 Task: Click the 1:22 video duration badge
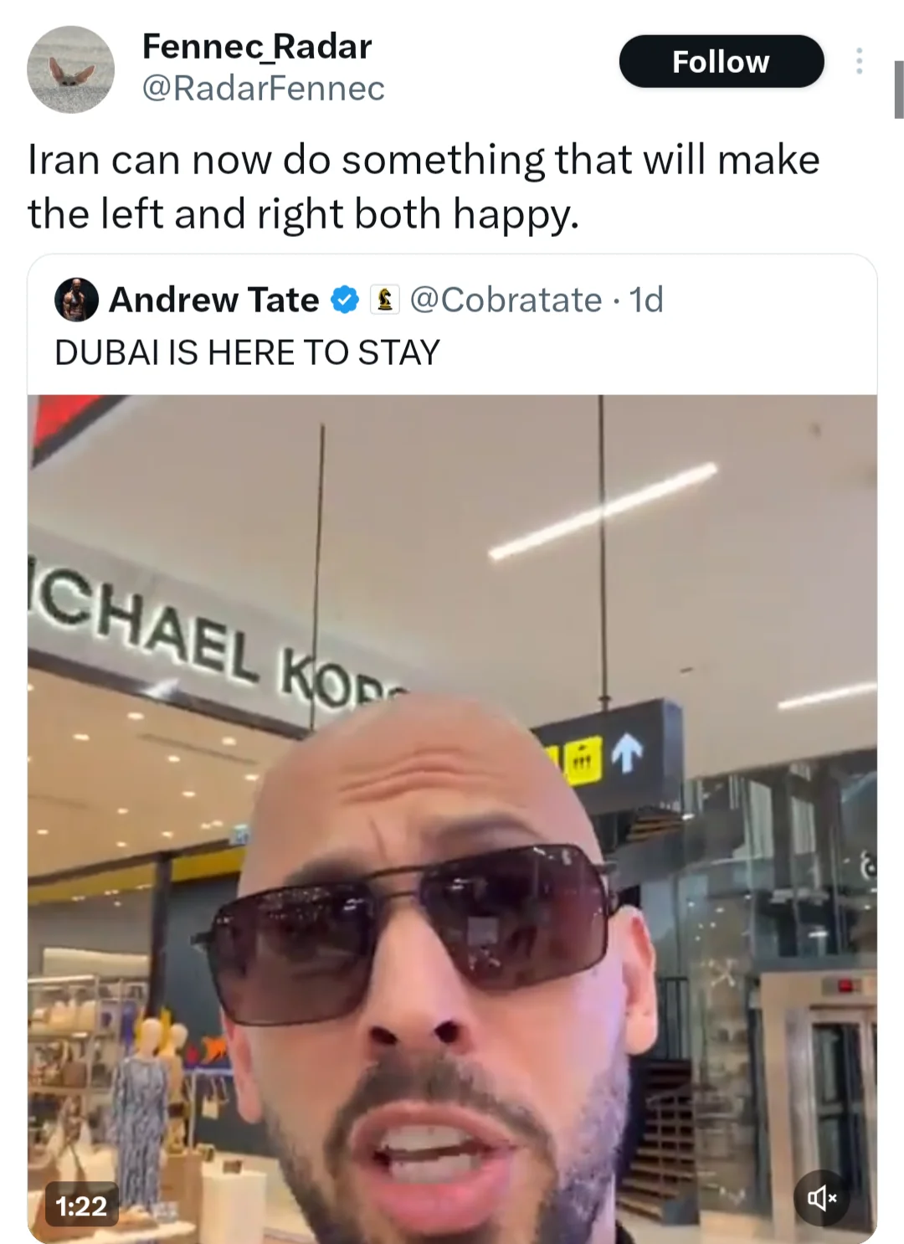[x=82, y=1205]
